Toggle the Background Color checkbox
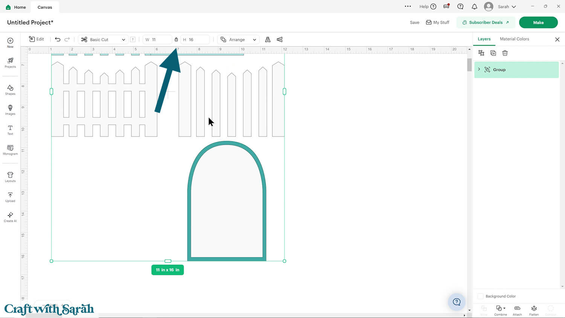 (480, 296)
